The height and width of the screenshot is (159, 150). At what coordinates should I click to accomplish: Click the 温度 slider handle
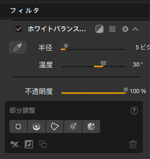pos(103,63)
